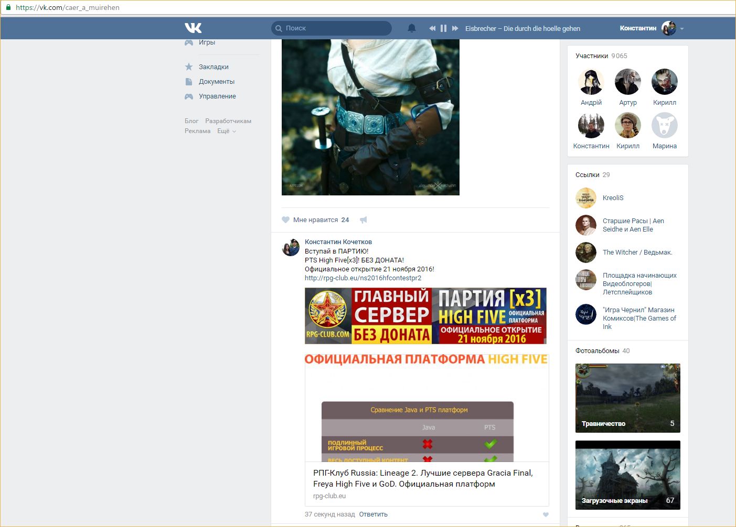Image resolution: width=736 pixels, height=527 pixels.
Task: Open the notifications bell
Action: (x=412, y=28)
